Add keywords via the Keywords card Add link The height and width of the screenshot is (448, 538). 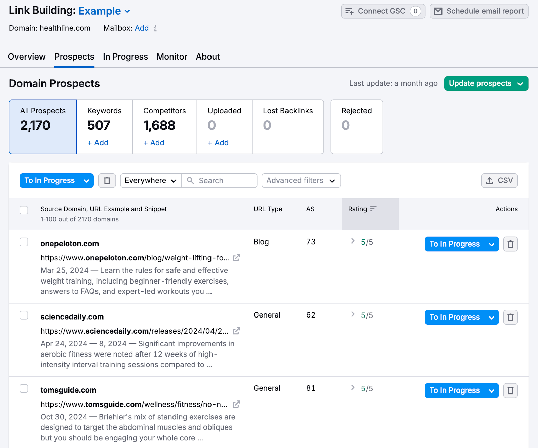(98, 143)
